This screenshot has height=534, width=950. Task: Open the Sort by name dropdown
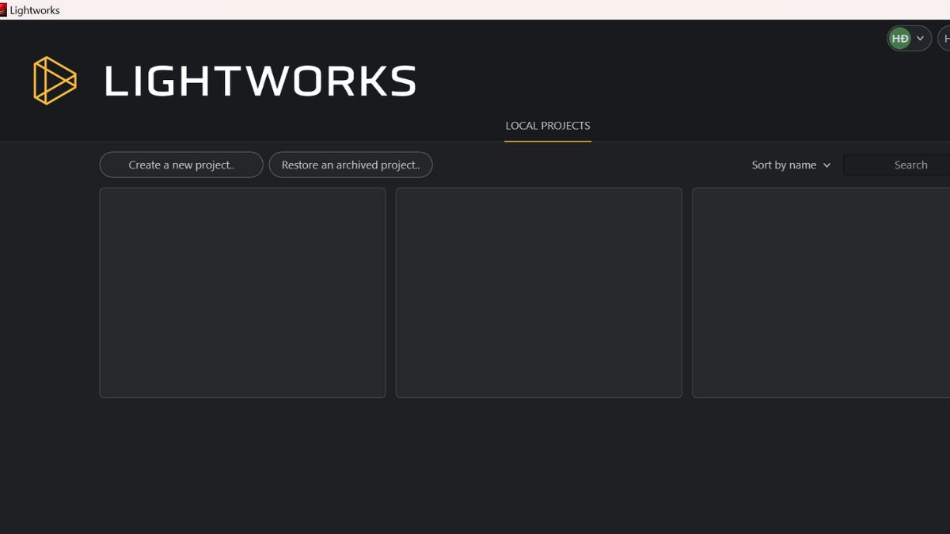[x=791, y=165]
